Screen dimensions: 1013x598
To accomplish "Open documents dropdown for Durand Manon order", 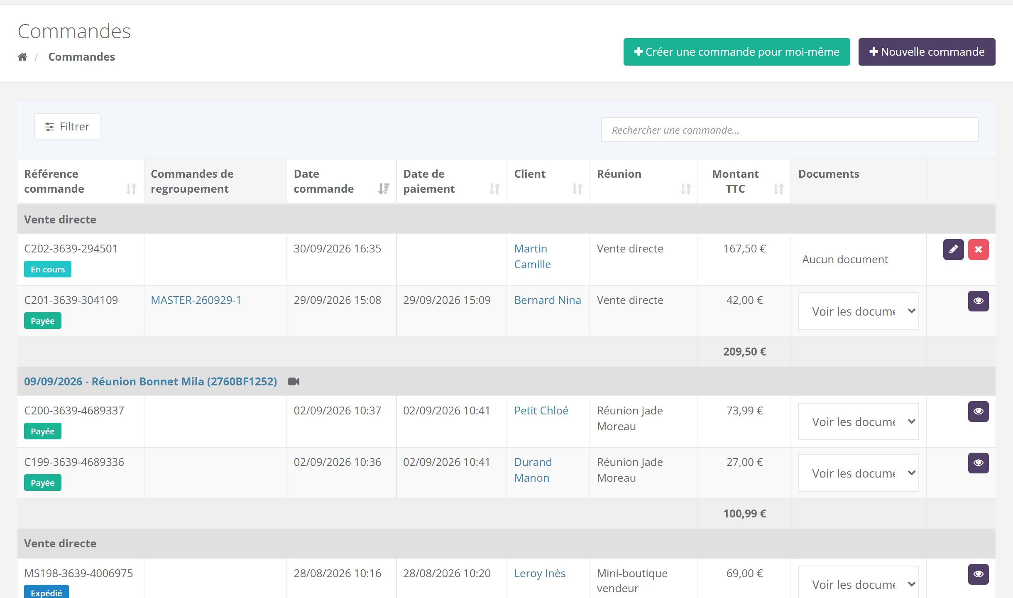I will (858, 473).
